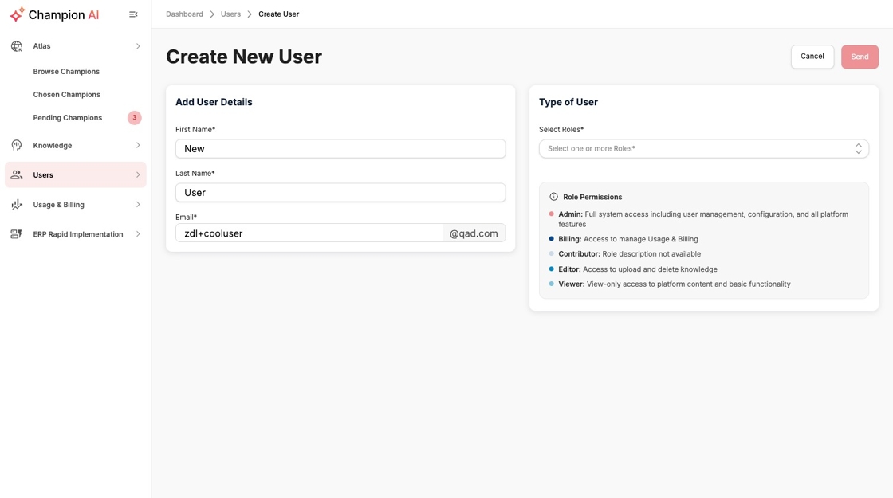This screenshot has height=498, width=893.
Task: Select the ERP Rapid Implementation icon
Action: tap(17, 233)
